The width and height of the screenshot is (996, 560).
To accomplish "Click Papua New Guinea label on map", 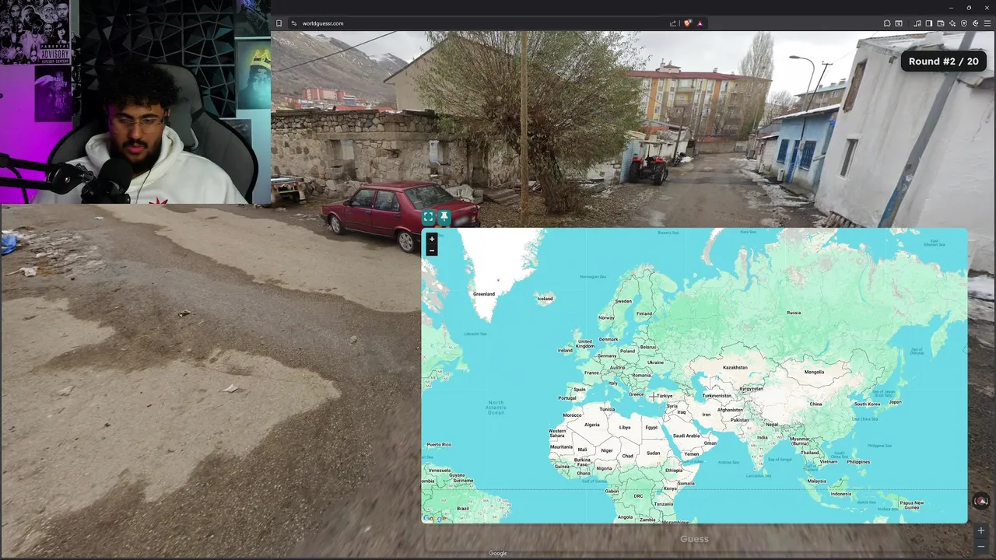I will (911, 505).
